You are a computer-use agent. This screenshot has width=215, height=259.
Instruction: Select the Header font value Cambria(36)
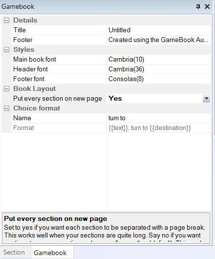[x=158, y=69]
